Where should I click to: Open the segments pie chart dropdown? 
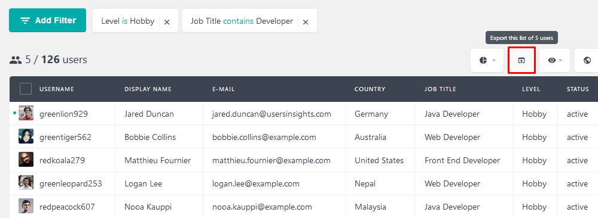(x=487, y=60)
